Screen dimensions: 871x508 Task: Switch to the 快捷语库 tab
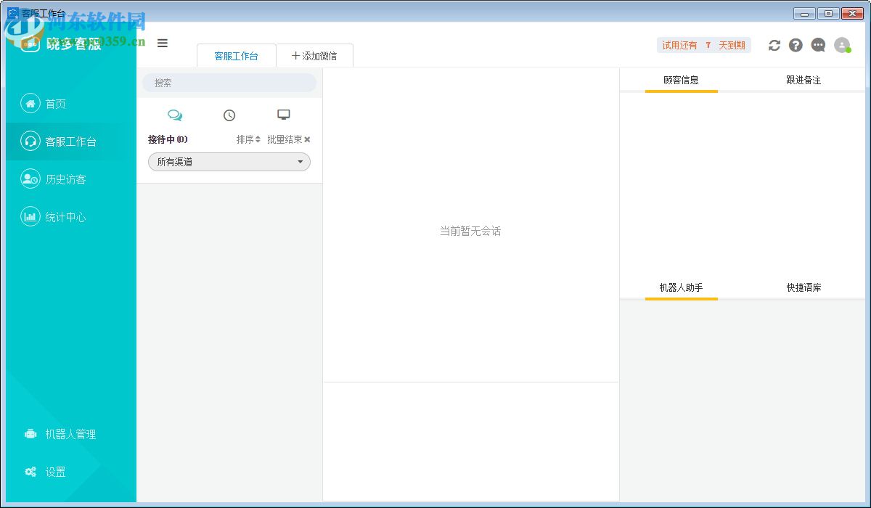click(x=804, y=287)
